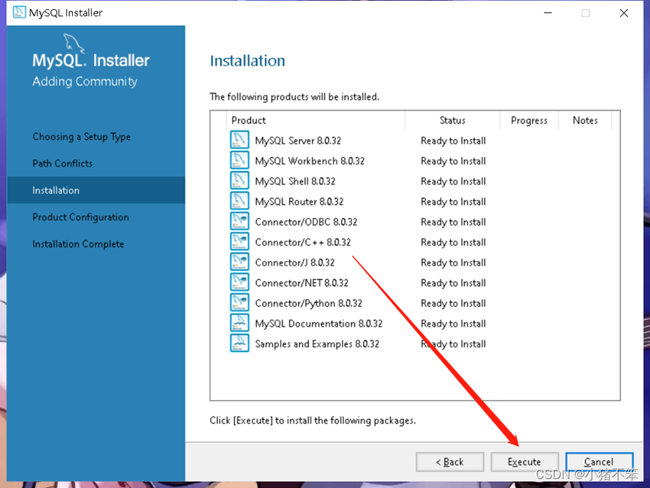Click the MySQL Workbench 8.0.32 product icon
This screenshot has width=650, height=488.
click(239, 160)
